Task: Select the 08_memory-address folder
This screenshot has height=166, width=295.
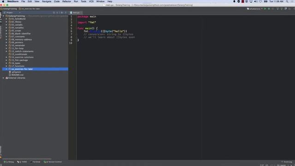Action: [22, 40]
